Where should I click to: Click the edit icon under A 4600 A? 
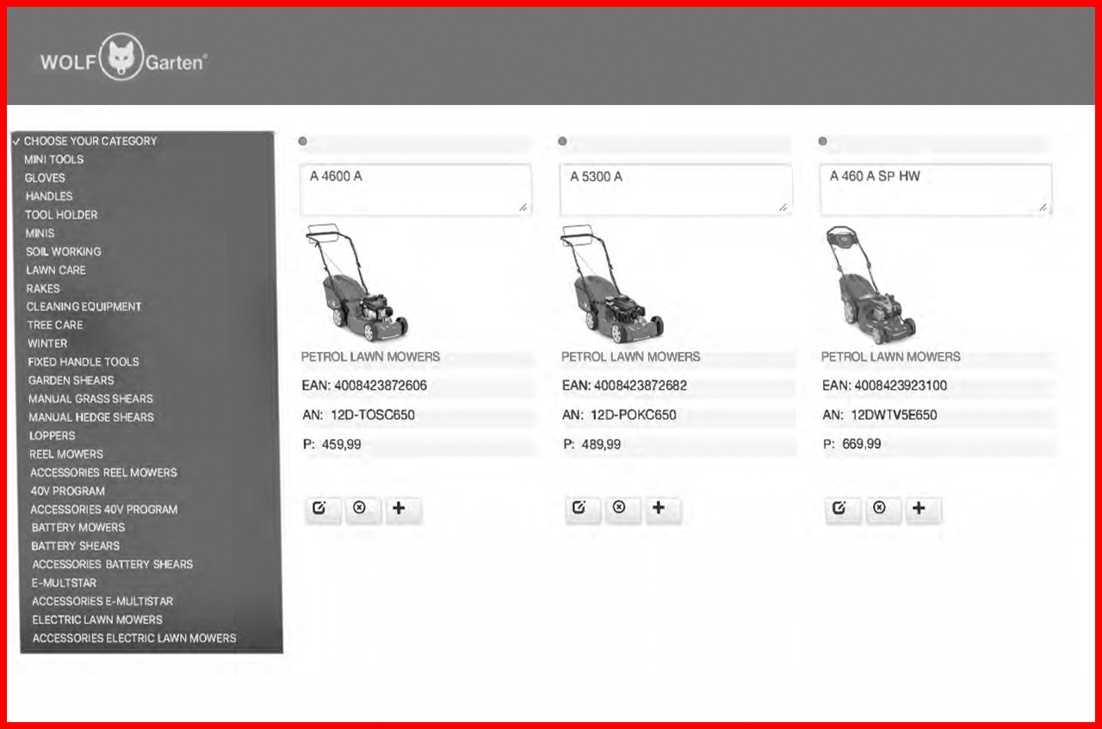pyautogui.click(x=319, y=509)
